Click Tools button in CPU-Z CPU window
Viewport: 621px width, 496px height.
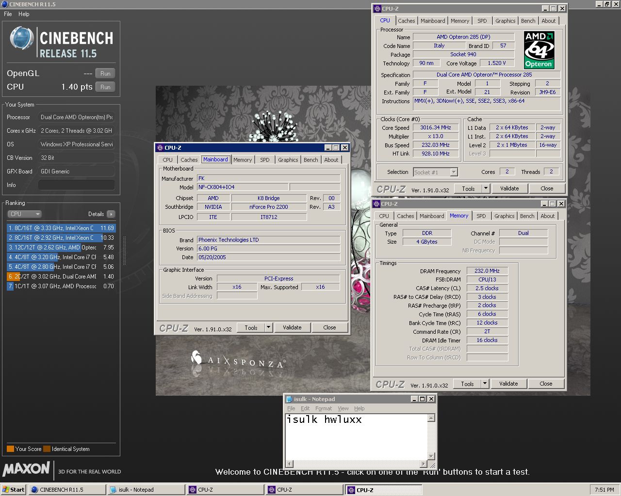click(468, 188)
